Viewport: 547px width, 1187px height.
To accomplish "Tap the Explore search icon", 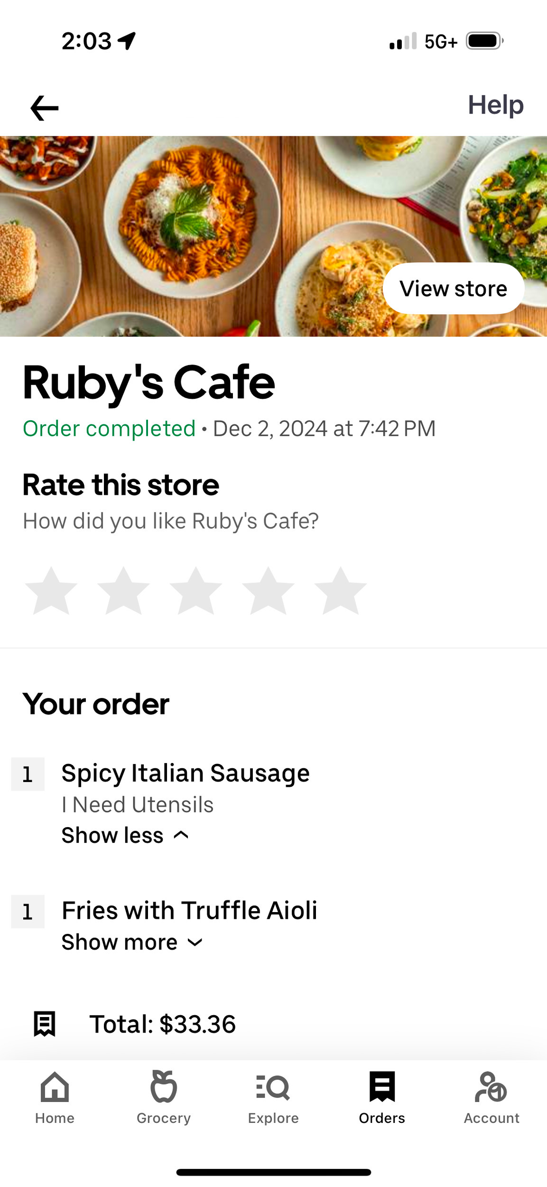I will 273,1087.
